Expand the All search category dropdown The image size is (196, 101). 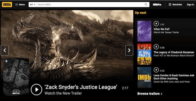tap(33, 4)
